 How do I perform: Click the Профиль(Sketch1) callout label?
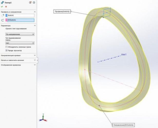click(x=62, y=12)
